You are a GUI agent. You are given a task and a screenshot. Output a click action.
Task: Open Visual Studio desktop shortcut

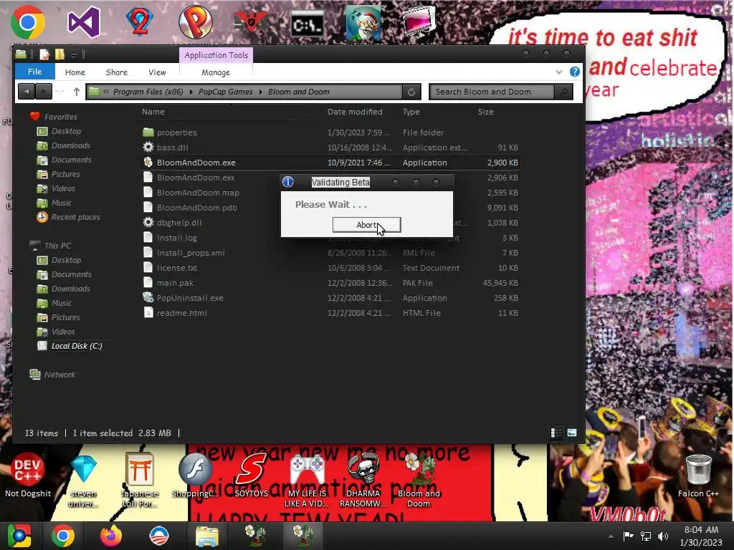tap(84, 22)
